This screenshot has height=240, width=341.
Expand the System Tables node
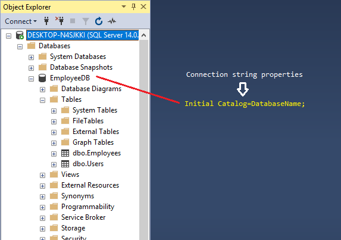tap(54, 111)
